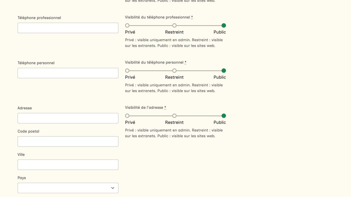Image resolution: width=351 pixels, height=197 pixels.
Task: Choose Restreint for address visibility
Action: (174, 116)
